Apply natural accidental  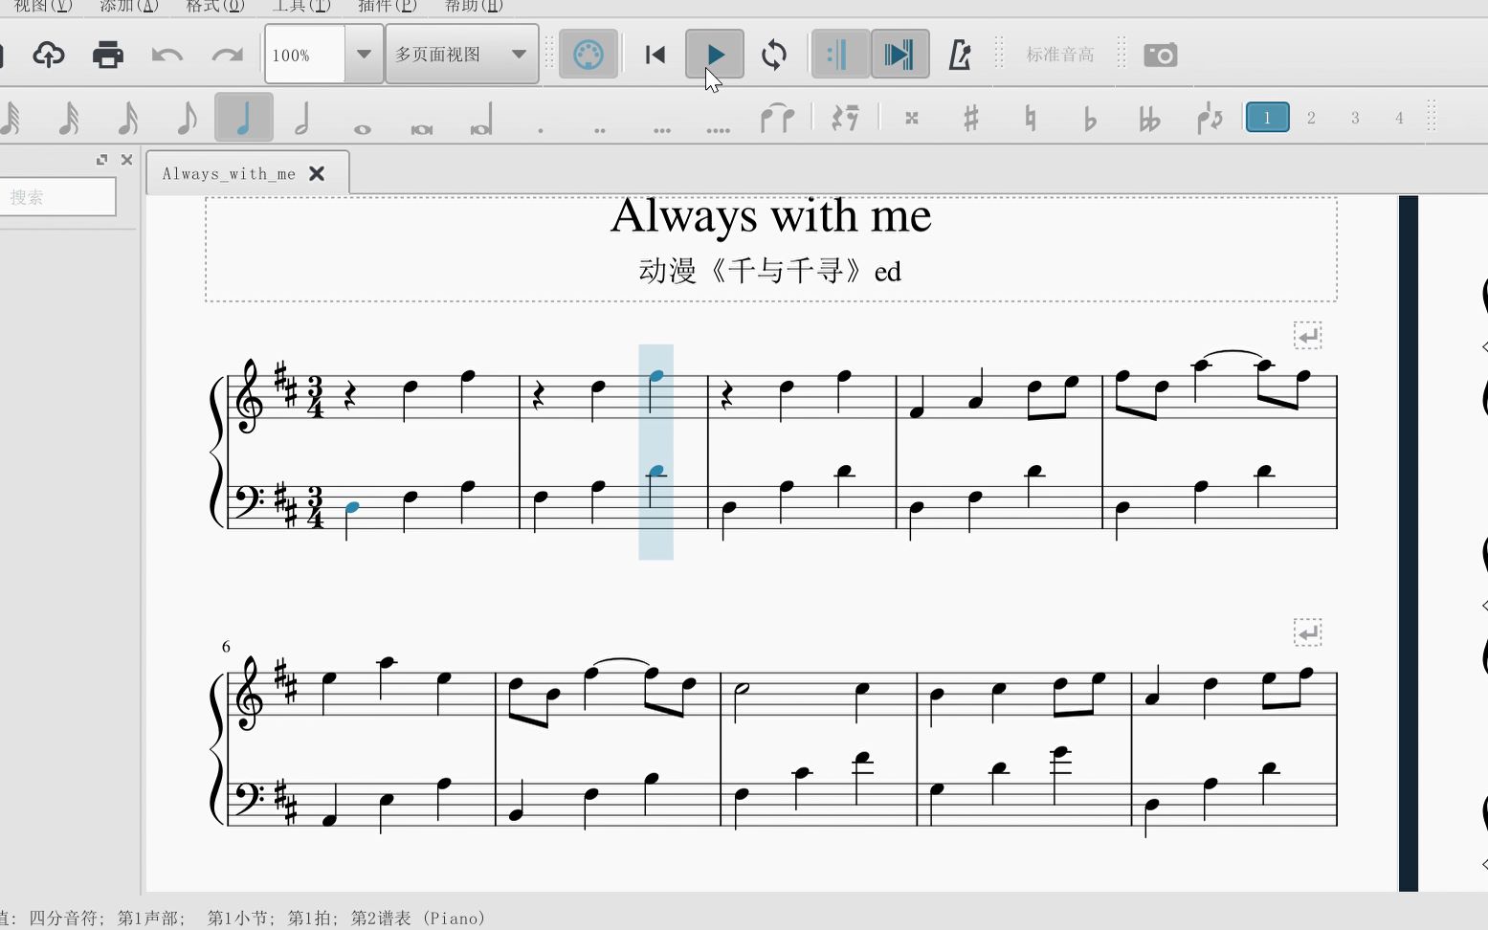[1031, 118]
